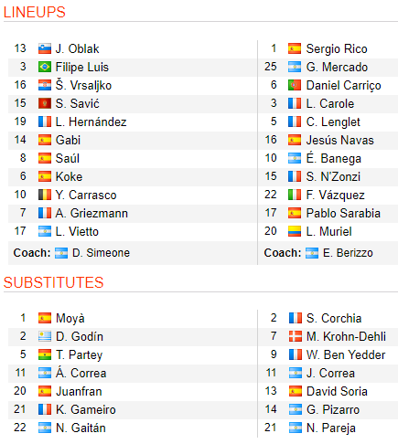Open K. Gameiro substitute link
This screenshot has height=444, width=398.
click(x=86, y=409)
